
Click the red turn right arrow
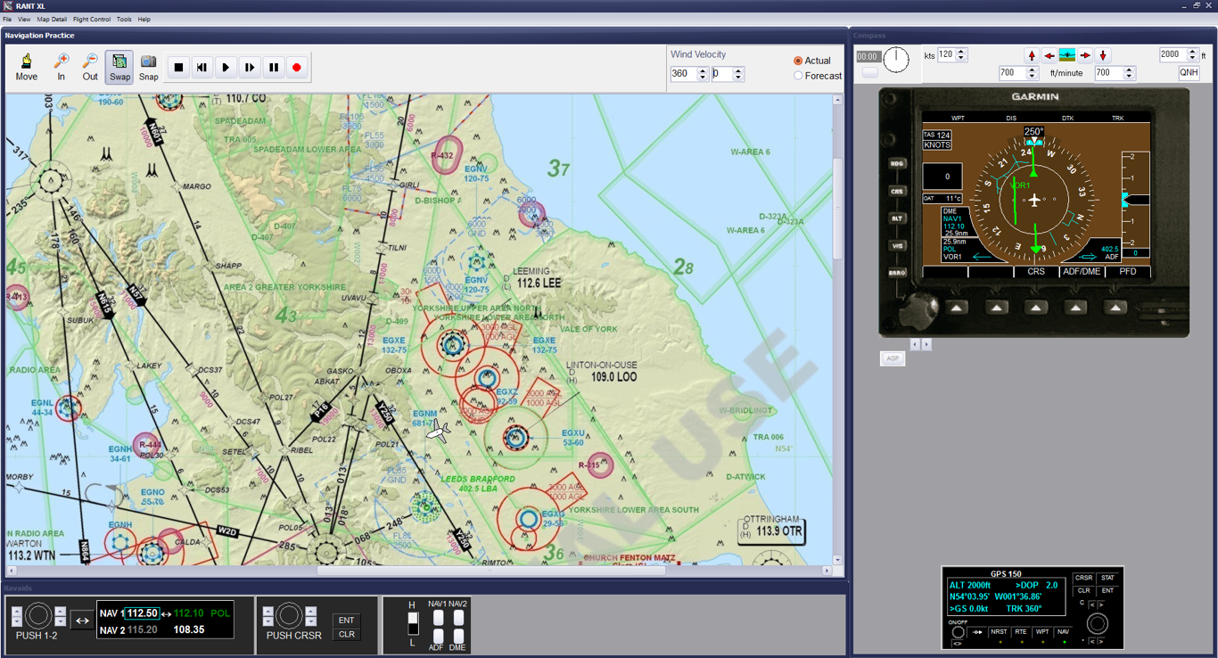(x=1085, y=55)
